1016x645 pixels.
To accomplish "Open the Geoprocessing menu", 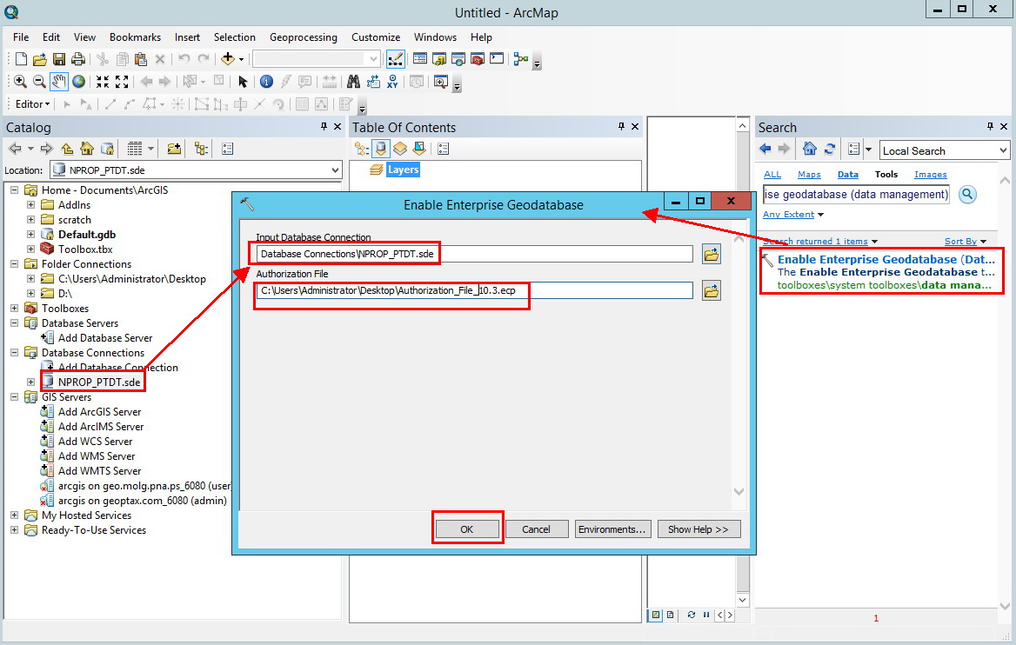I will coord(304,37).
